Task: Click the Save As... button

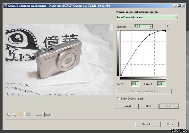Action: click(x=148, y=124)
